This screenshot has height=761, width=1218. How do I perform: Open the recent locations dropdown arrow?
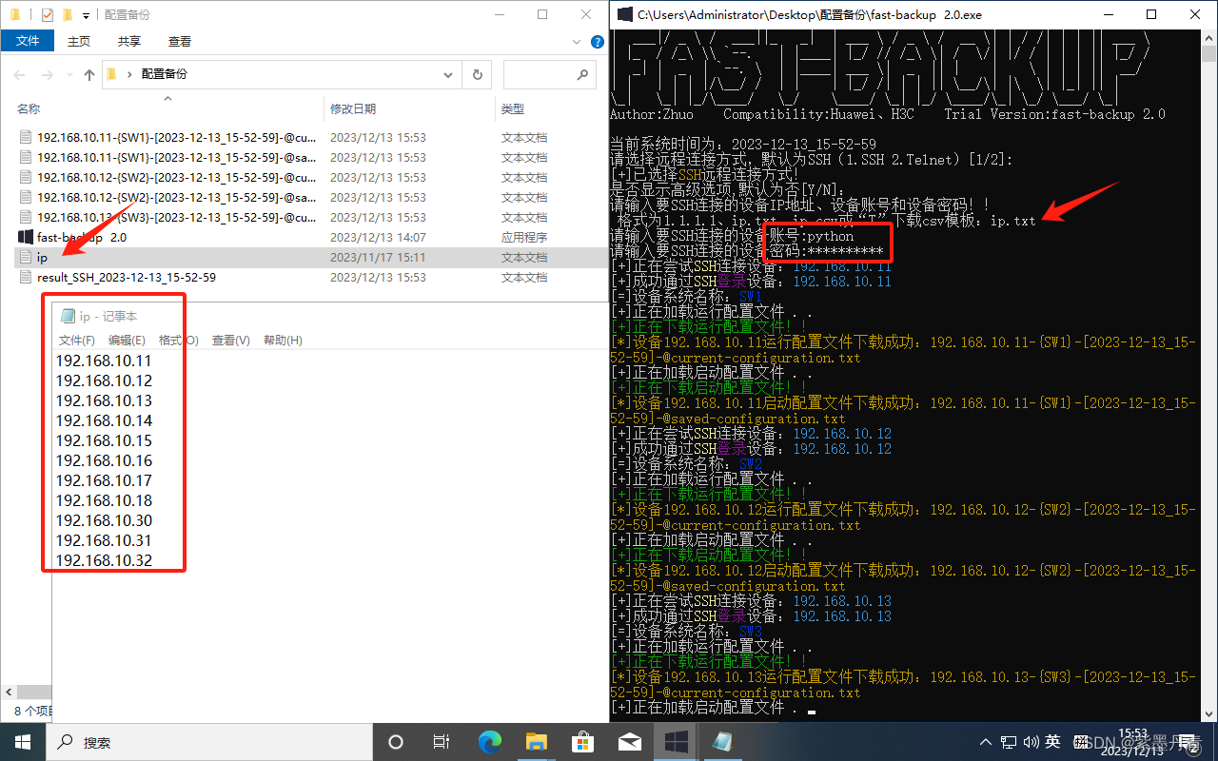[69, 74]
